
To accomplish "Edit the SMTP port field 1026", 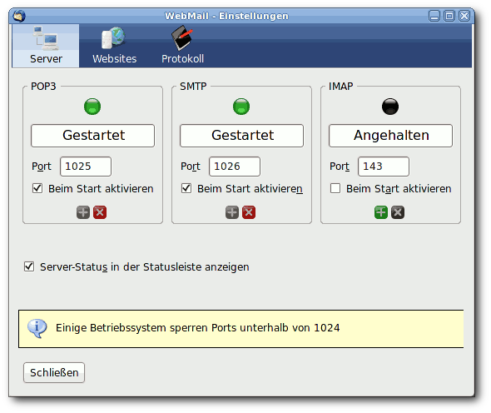I will point(235,167).
